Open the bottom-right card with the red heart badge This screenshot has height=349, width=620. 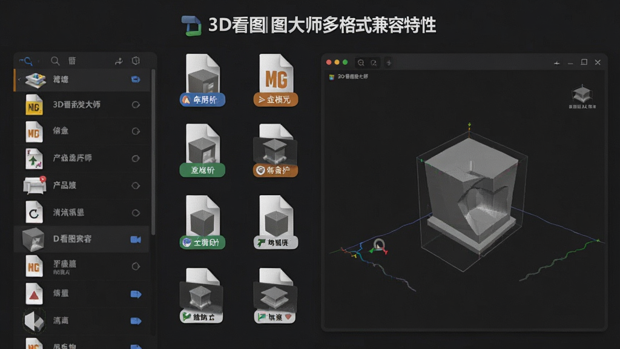275,296
